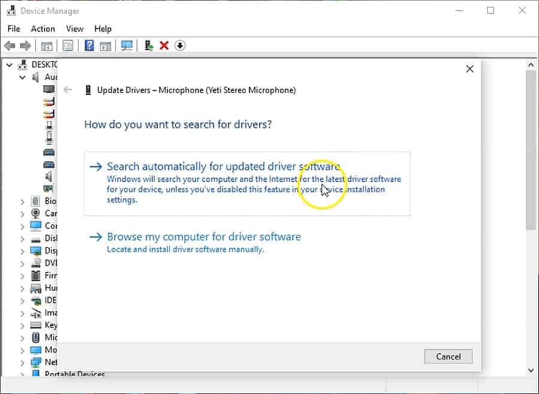This screenshot has width=539, height=394.
Task: Expand the Computer tree node
Action: coord(22,227)
